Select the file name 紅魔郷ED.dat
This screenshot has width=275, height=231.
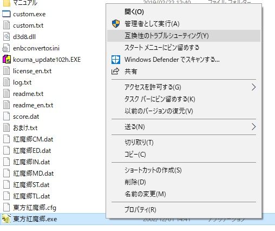(32, 151)
